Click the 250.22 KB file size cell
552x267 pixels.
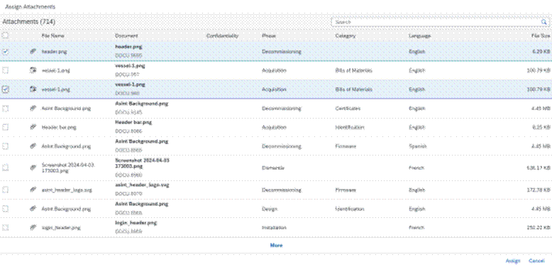(539, 227)
